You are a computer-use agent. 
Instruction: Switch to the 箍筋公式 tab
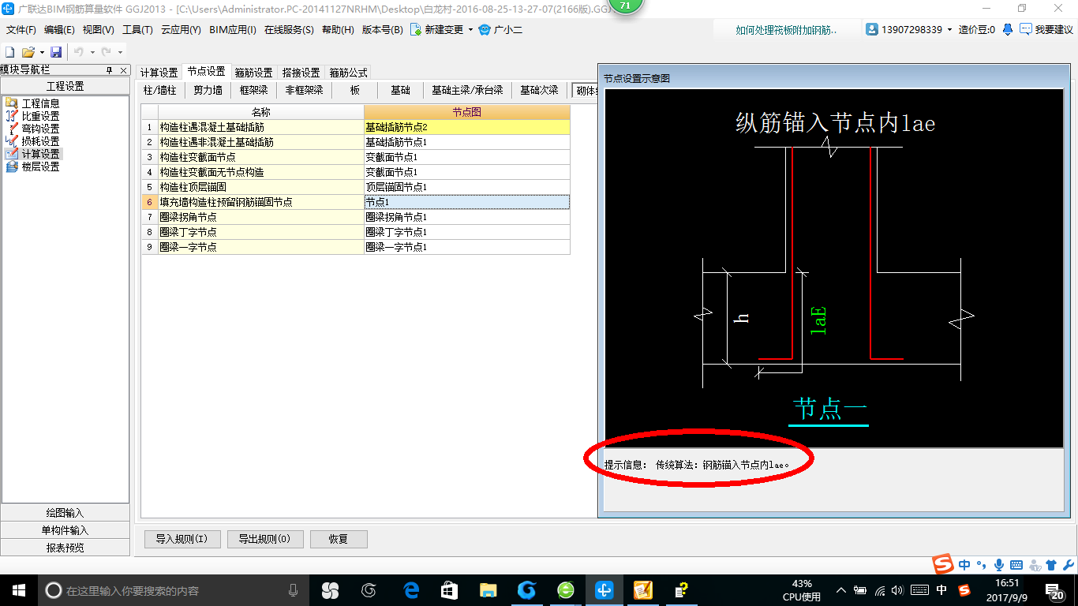tap(348, 73)
